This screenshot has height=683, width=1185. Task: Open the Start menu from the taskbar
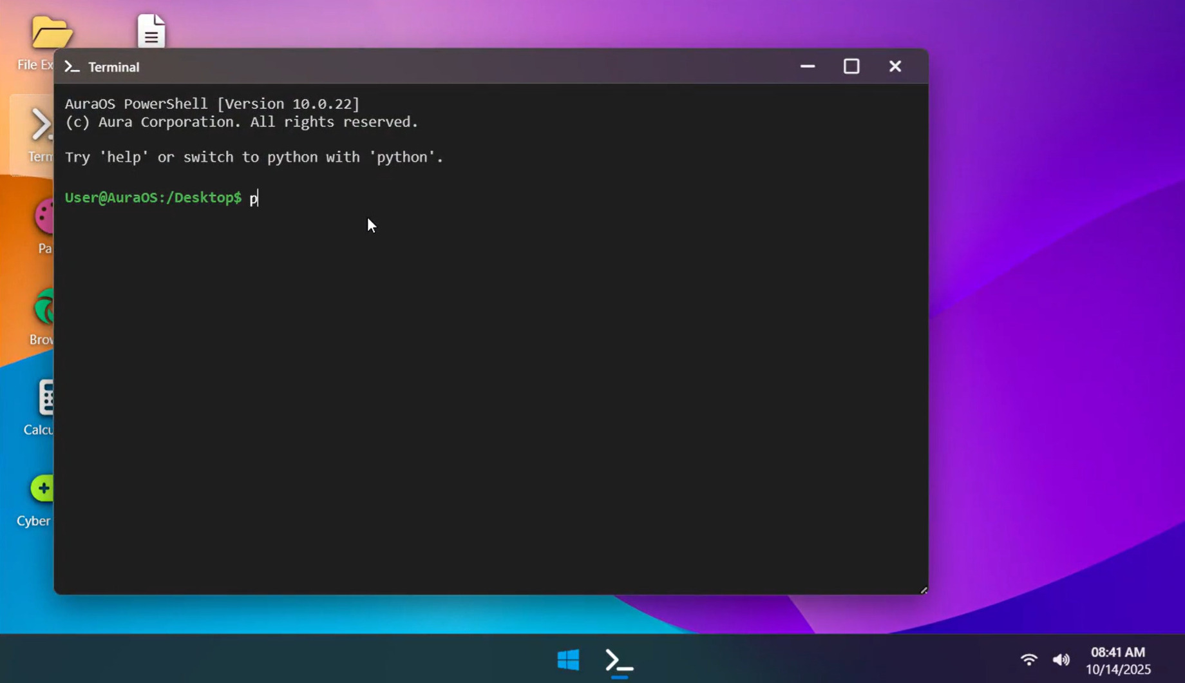[x=568, y=660]
